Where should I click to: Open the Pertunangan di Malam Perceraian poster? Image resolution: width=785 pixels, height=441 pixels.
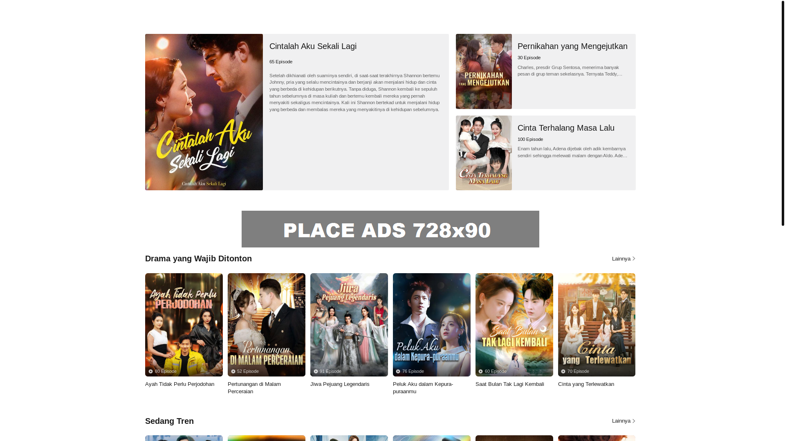267,325
